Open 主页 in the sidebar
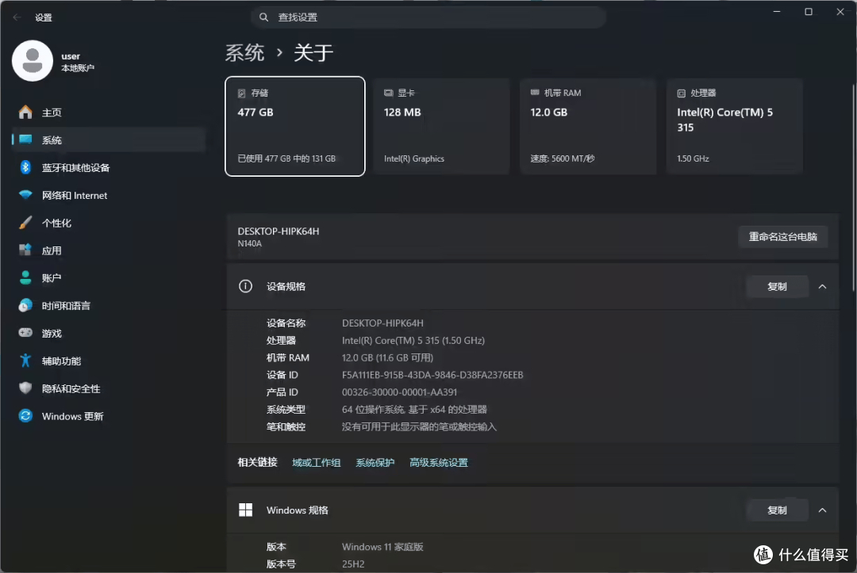Viewport: 857px width, 573px height. [x=108, y=113]
